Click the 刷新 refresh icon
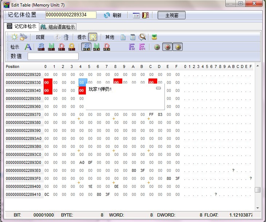Screen dimensions: 266x222 (107, 15)
